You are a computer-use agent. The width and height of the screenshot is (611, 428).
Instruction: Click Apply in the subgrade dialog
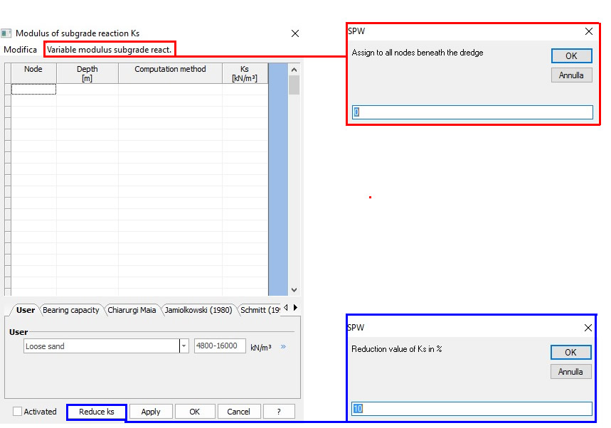point(151,412)
